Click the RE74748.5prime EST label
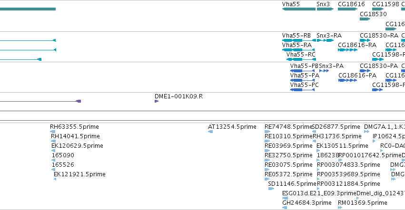 [288, 127]
